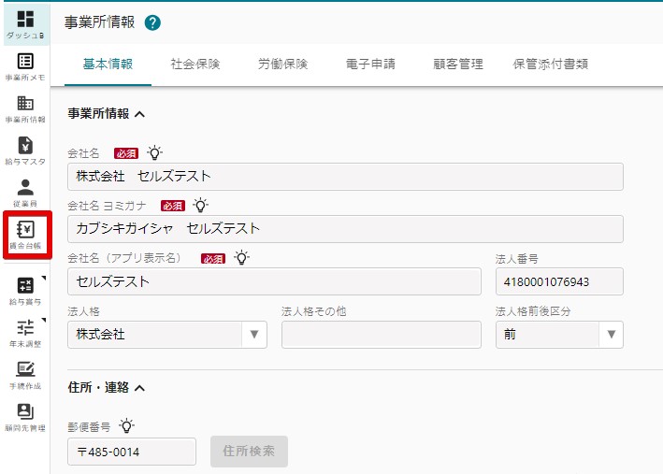Click the 住所検索 button

coord(249,452)
